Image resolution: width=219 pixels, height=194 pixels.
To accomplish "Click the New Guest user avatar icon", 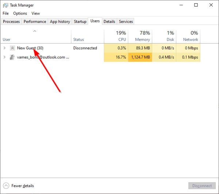I will pyautogui.click(x=12, y=48).
